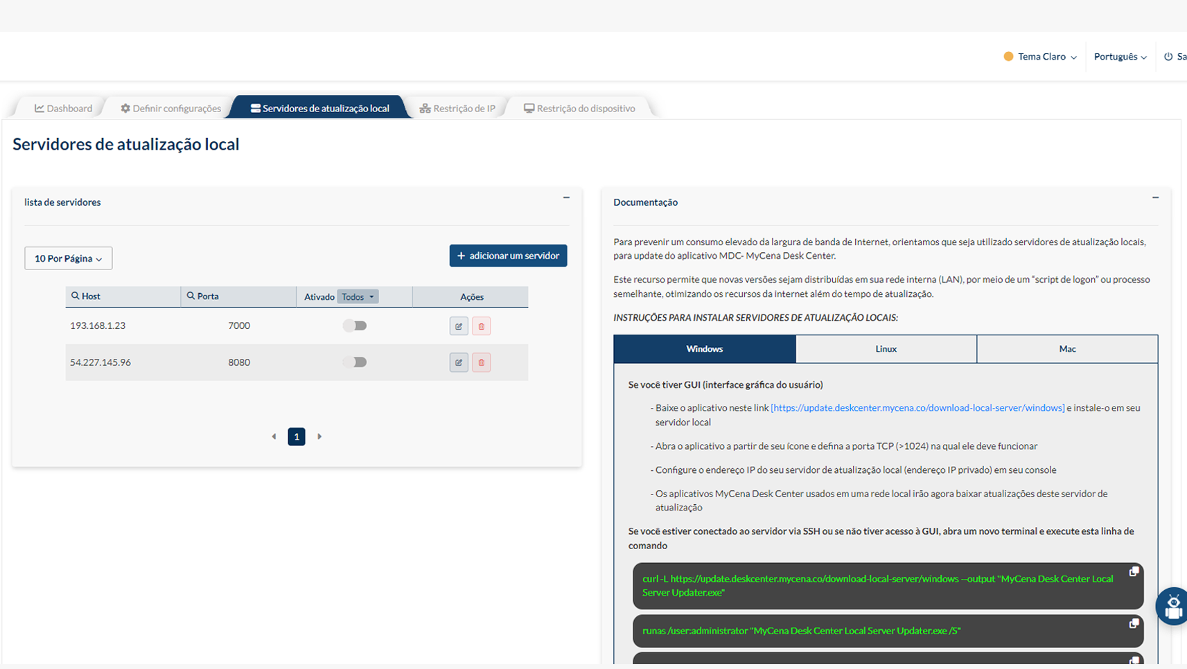This screenshot has width=1187, height=669.
Task: Open the Ativado Todos filter dropdown
Action: 358,296
